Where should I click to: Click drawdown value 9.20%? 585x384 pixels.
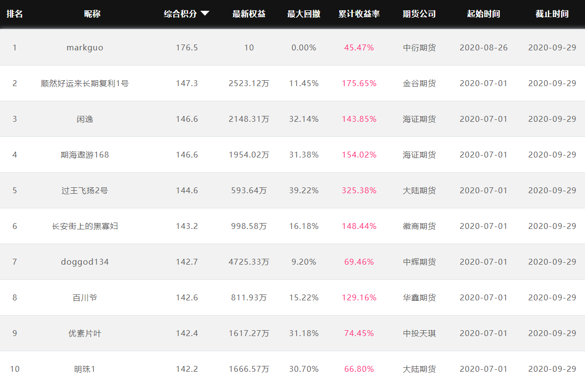(x=304, y=262)
